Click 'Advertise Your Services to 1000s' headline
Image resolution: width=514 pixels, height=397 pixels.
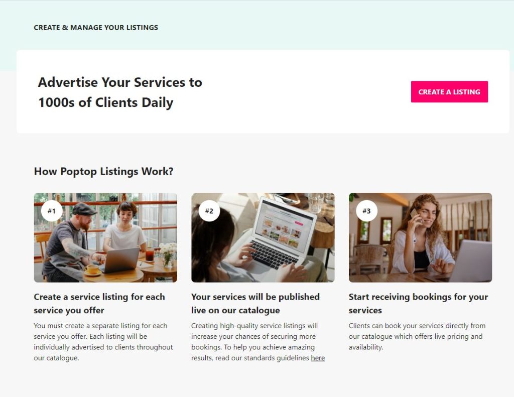(120, 92)
